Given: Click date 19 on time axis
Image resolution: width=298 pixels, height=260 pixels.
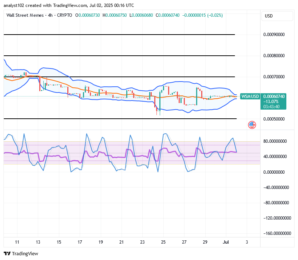Looking at the screenshot, I should tap(100, 242).
